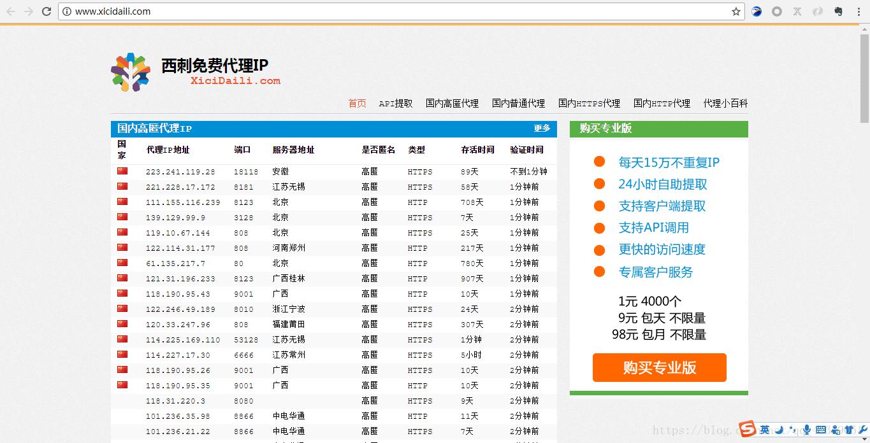Image resolution: width=870 pixels, height=443 pixels.
Task: Open the Sogou virtual keyboard icon
Action: 821,430
